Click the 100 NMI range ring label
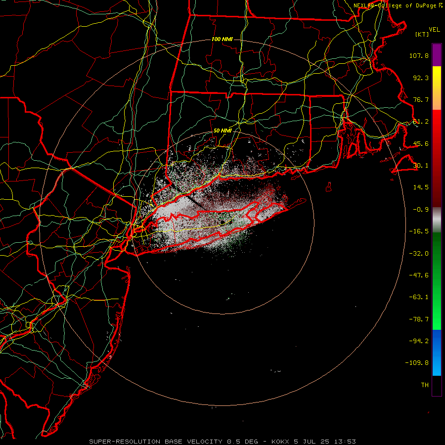The image size is (445, 445). click(x=222, y=39)
